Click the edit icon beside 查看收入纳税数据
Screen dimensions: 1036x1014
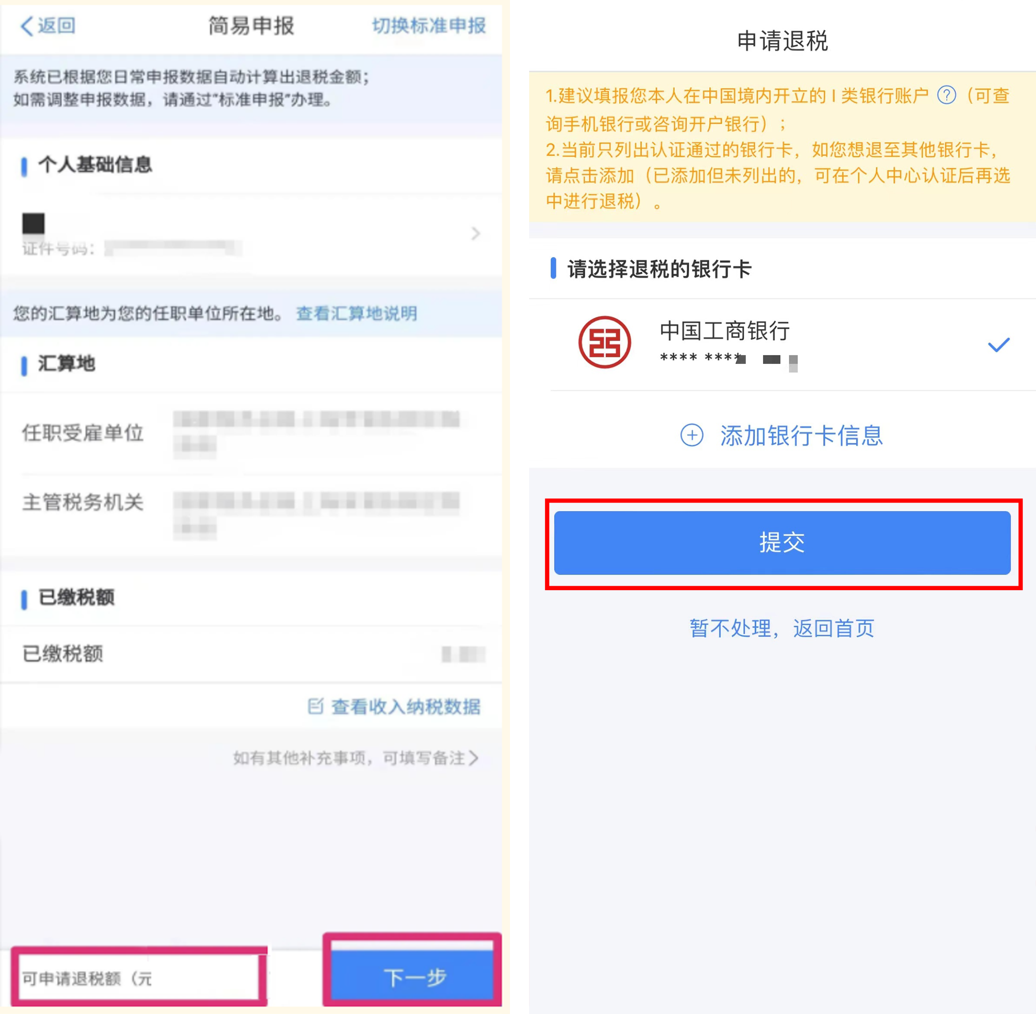(315, 706)
